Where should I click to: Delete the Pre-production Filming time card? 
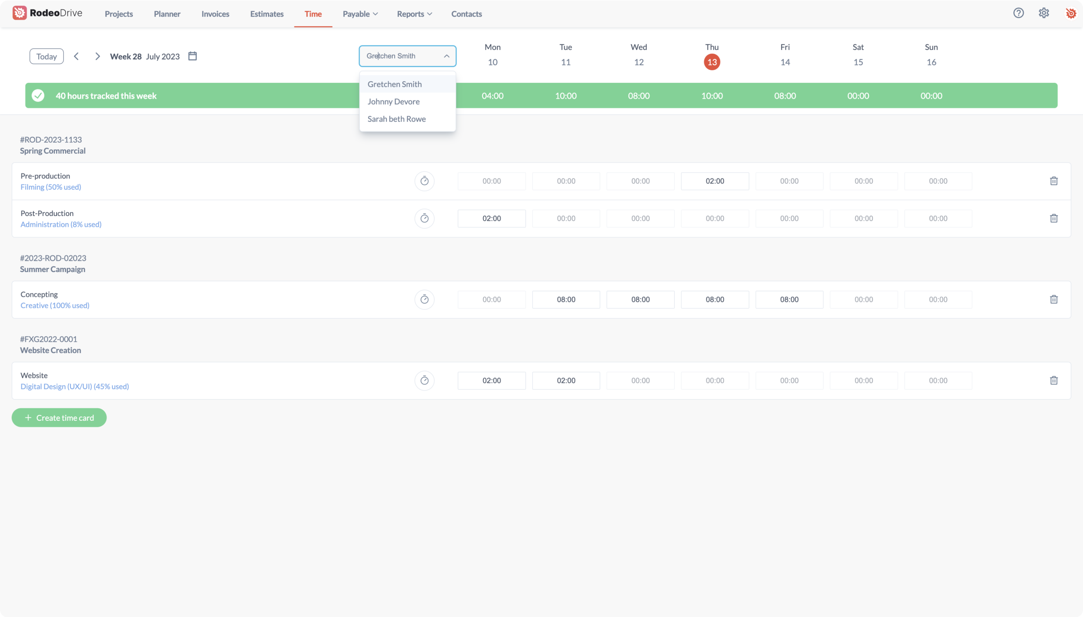point(1053,181)
